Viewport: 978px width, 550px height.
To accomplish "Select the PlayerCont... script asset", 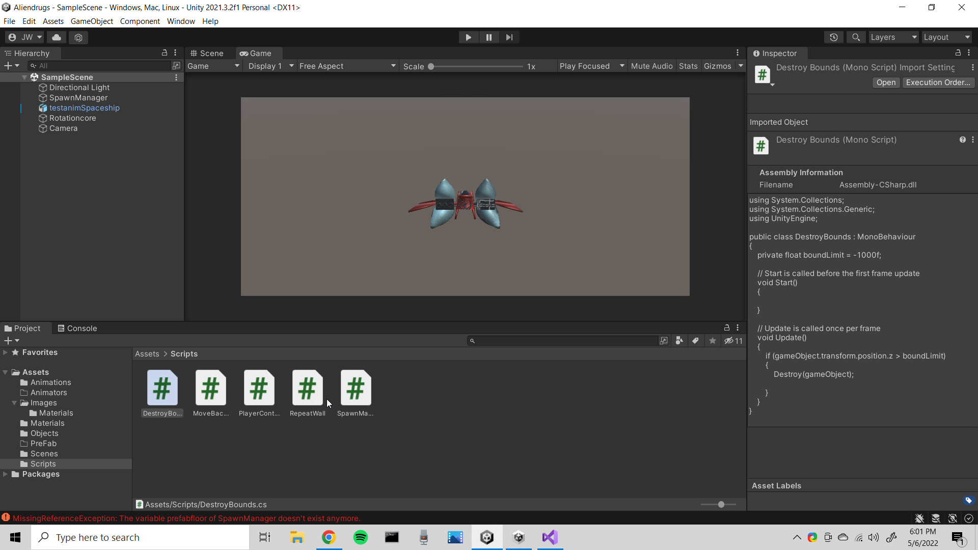I will click(259, 393).
